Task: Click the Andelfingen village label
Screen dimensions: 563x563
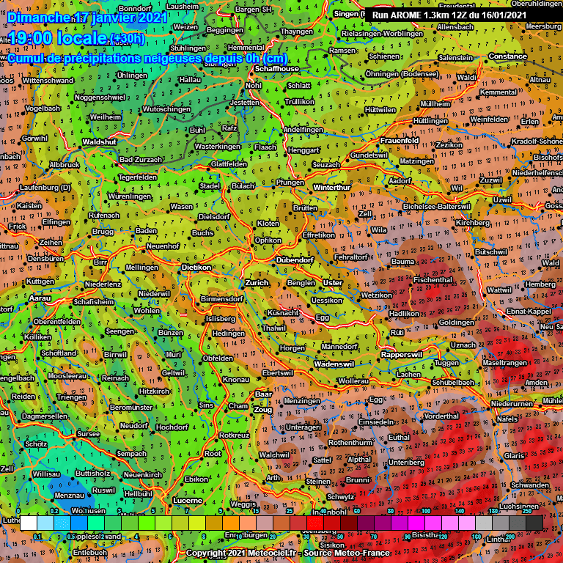Action: point(303,130)
